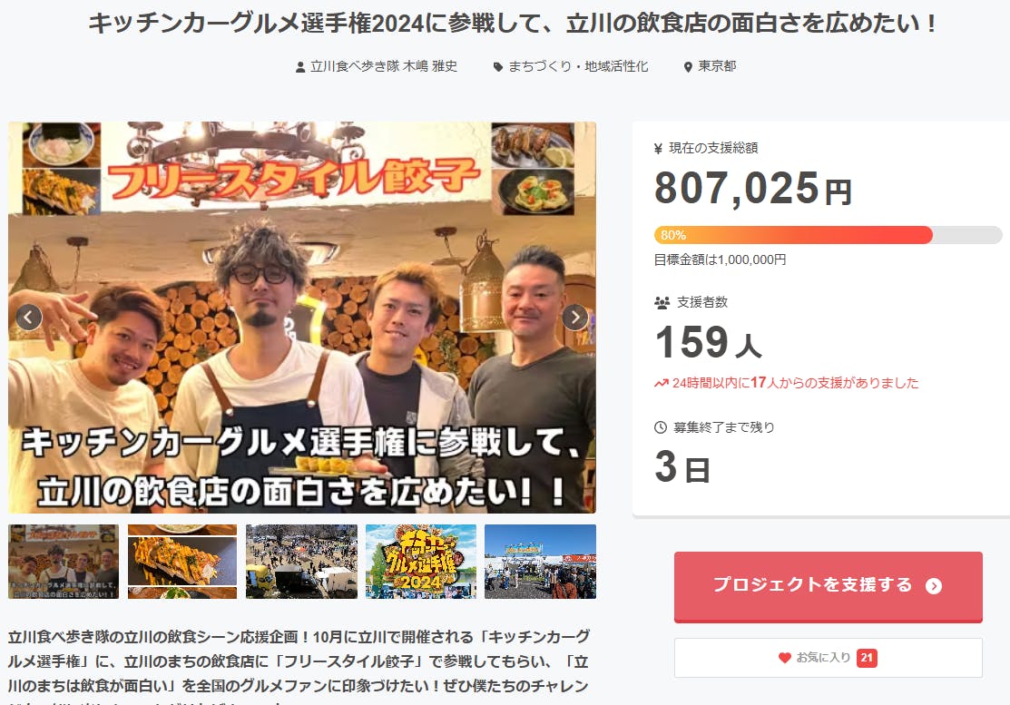1010x705 pixels.
Task: Click the yen icon by 現在の支援総額
Action: pyautogui.click(x=658, y=149)
